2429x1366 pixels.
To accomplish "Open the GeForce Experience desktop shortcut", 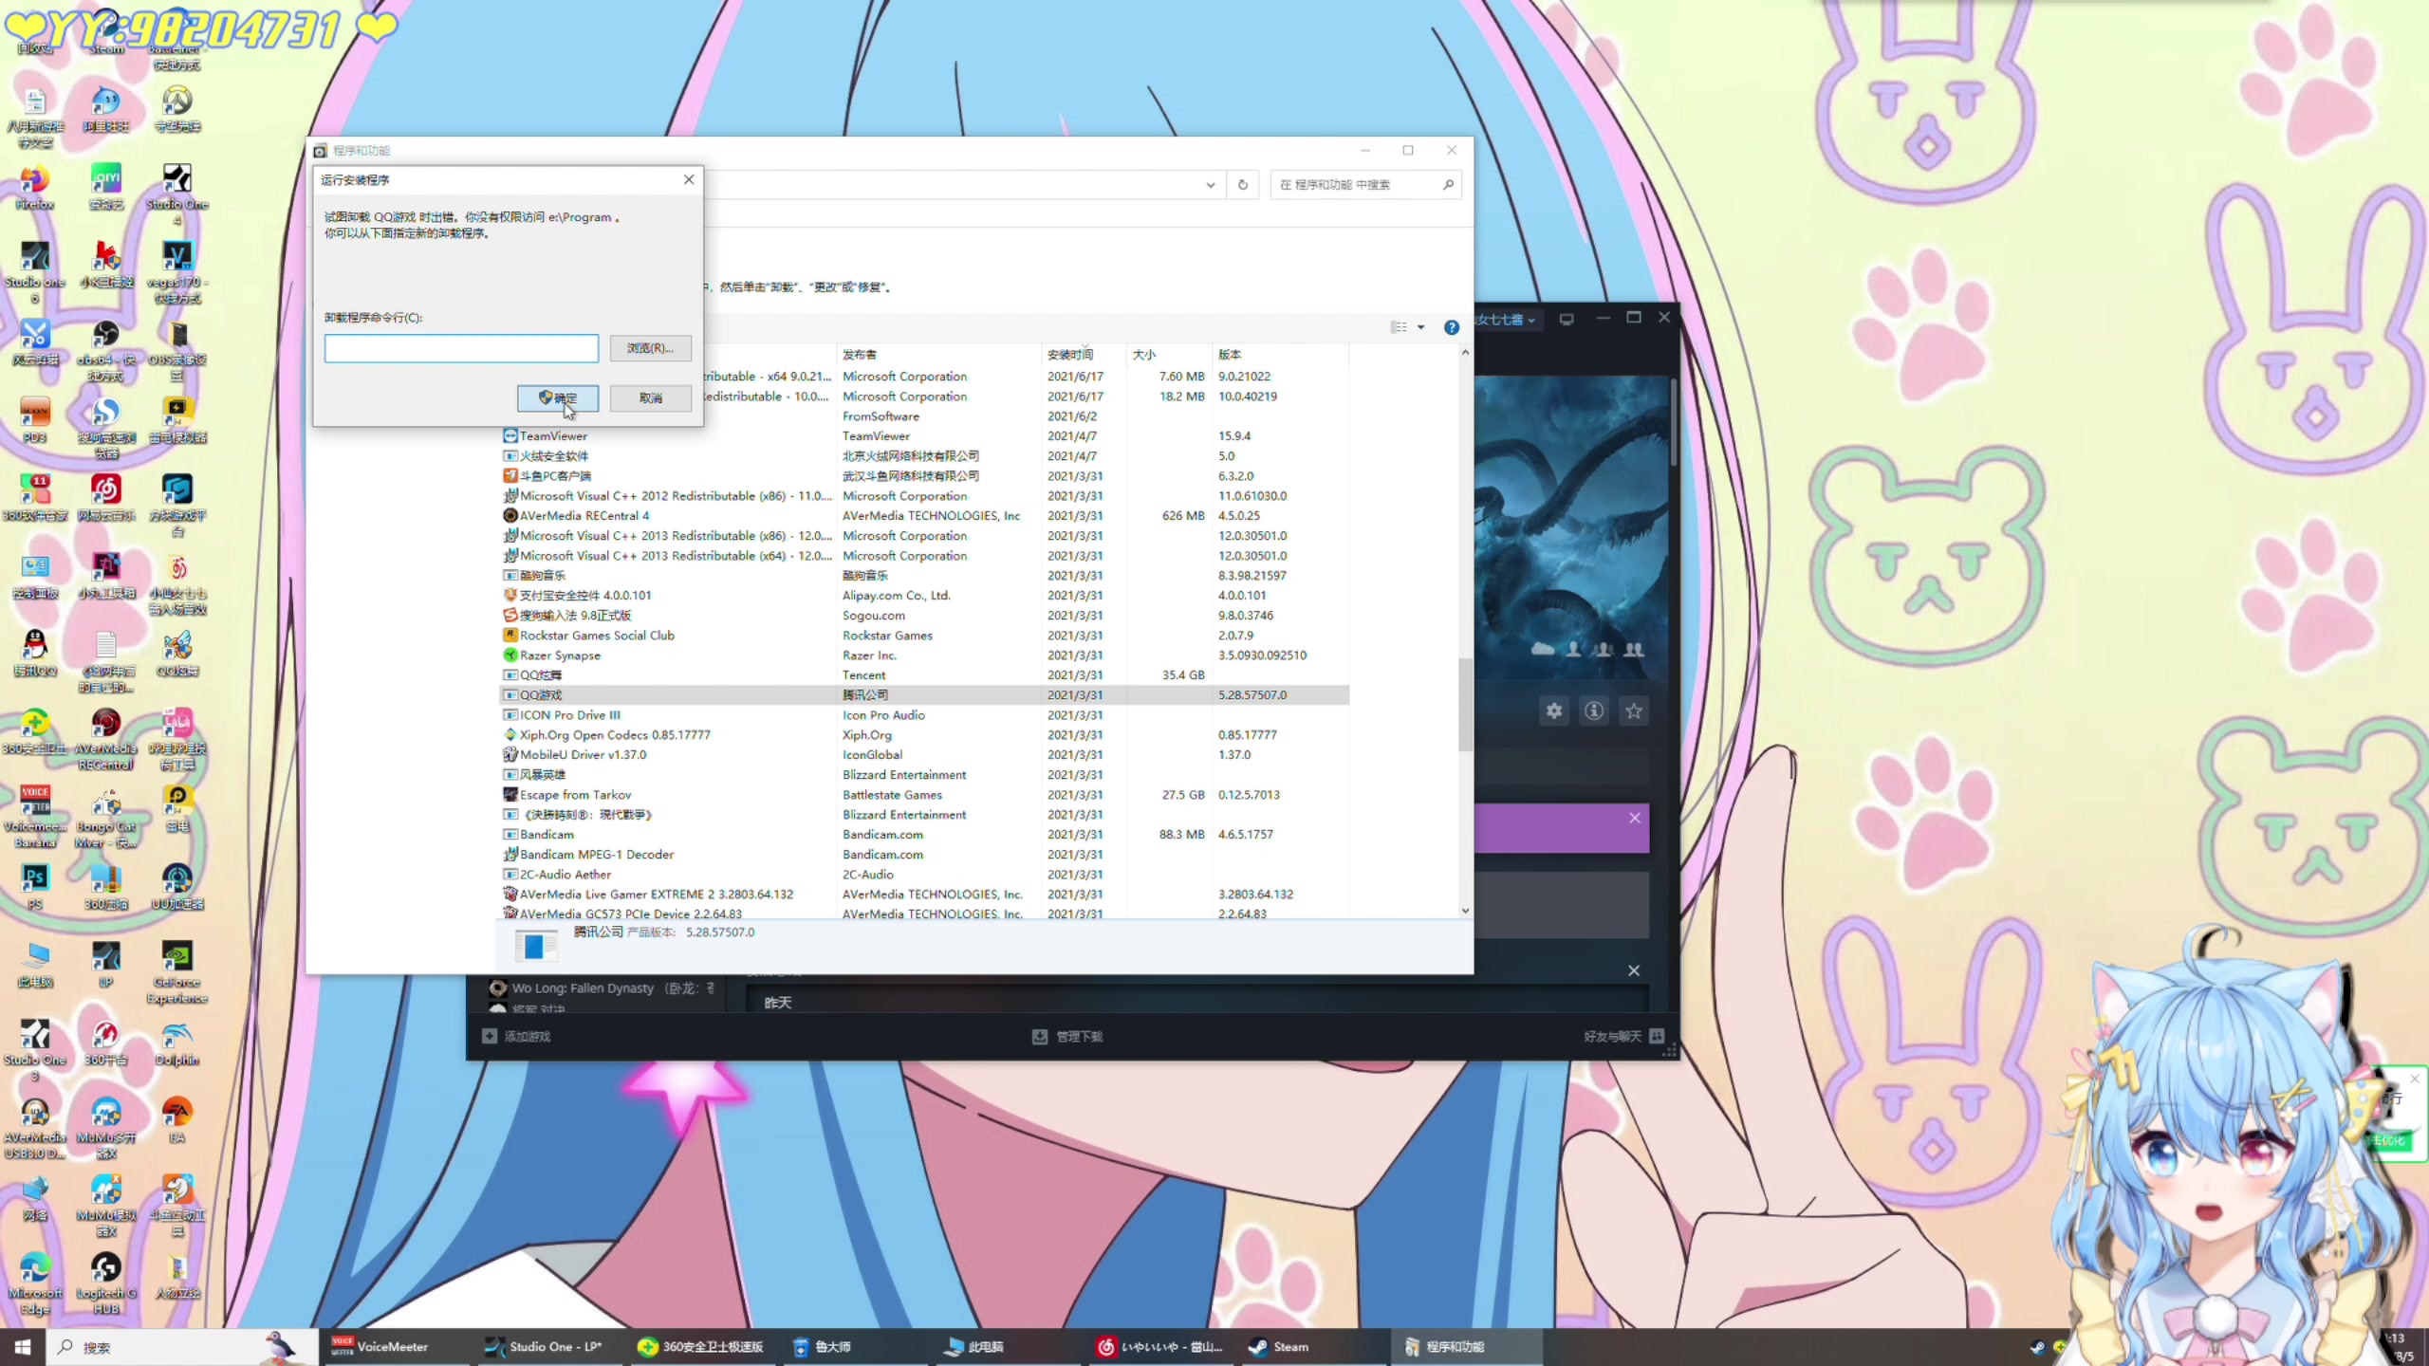I will point(177,972).
